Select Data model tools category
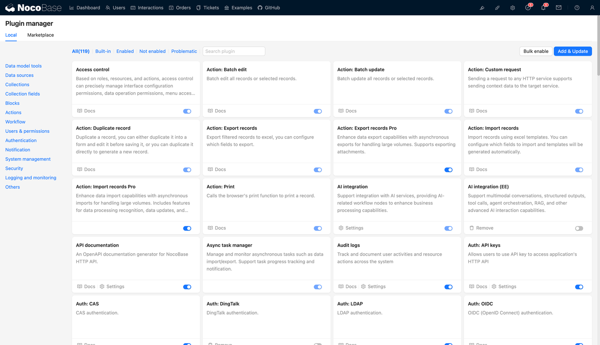The image size is (600, 345). [23, 66]
